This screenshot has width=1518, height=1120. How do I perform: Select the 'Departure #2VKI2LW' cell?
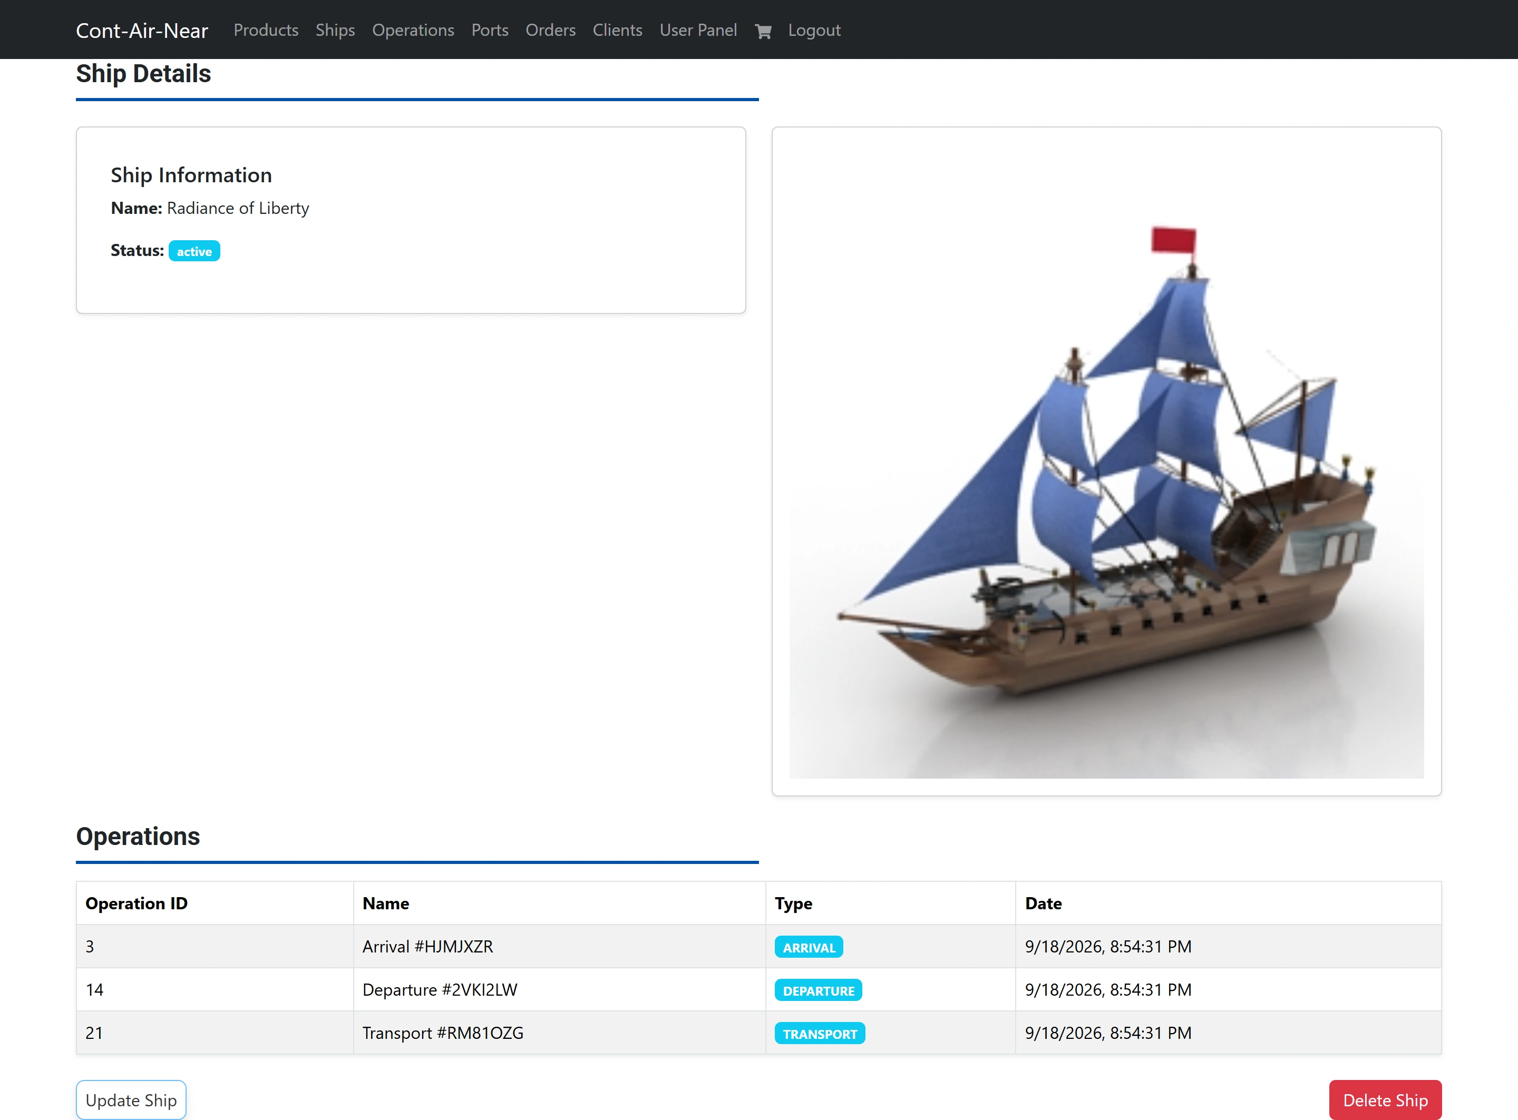(560, 990)
